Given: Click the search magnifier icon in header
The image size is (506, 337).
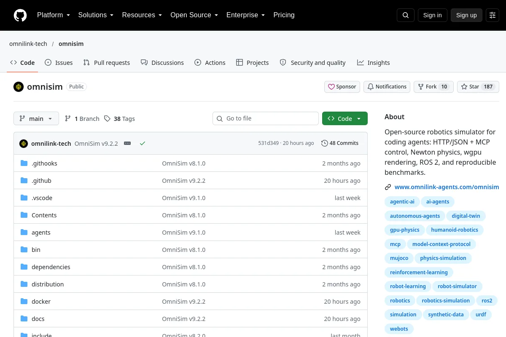Looking at the screenshot, I should click(406, 15).
